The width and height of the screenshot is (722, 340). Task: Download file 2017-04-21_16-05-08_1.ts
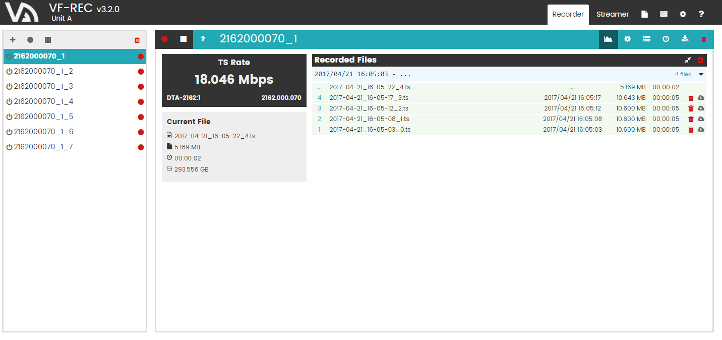(701, 119)
